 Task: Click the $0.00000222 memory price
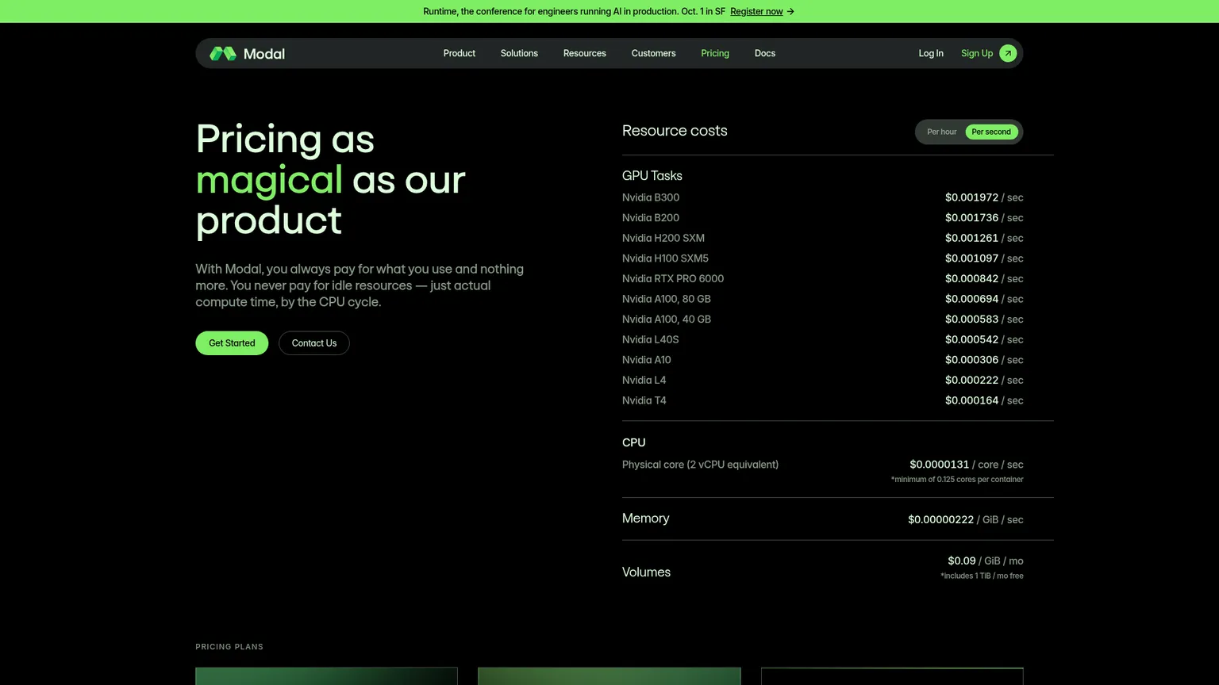(940, 519)
